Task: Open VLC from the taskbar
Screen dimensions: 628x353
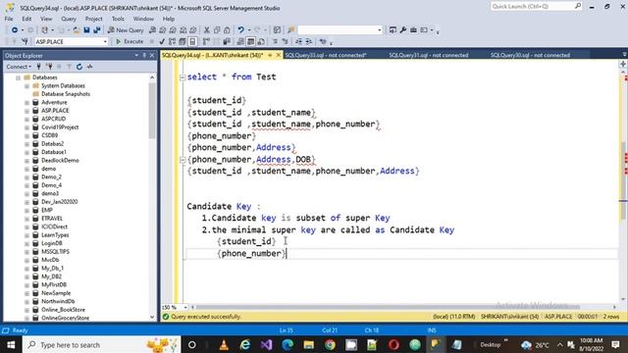Action: 224,345
